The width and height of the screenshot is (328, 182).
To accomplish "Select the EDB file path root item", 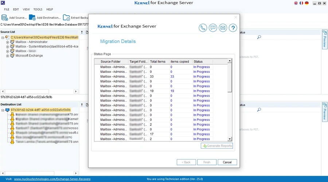I will (44, 37).
